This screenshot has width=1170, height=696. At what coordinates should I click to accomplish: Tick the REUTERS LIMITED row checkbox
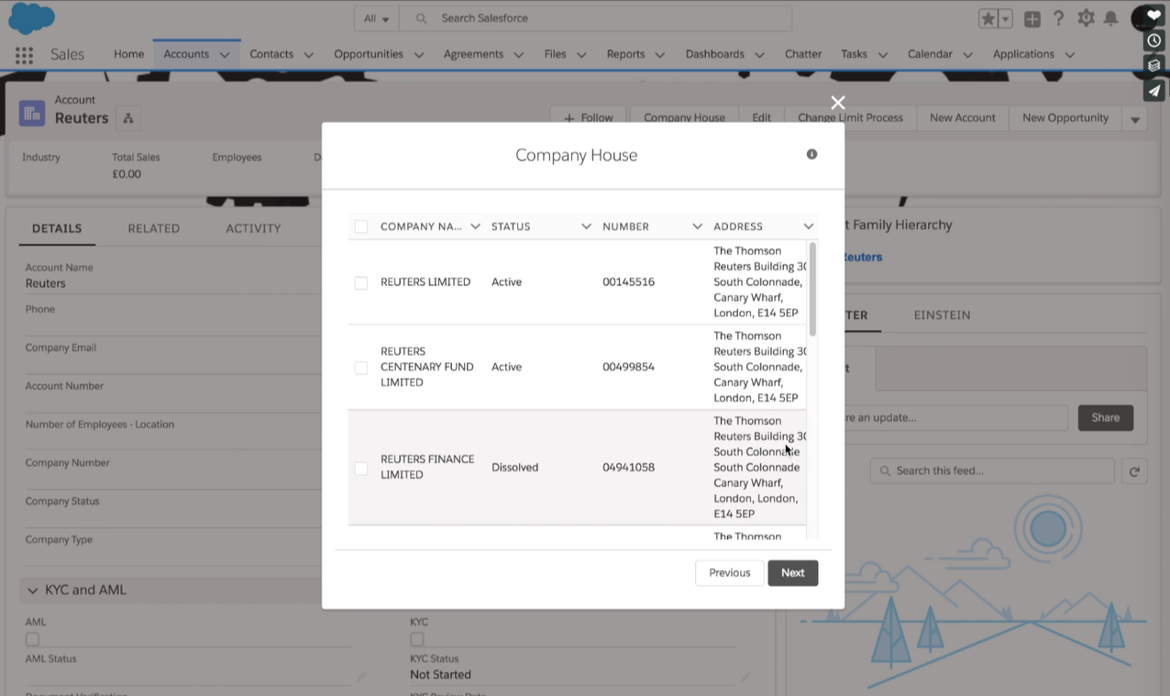pyautogui.click(x=361, y=282)
